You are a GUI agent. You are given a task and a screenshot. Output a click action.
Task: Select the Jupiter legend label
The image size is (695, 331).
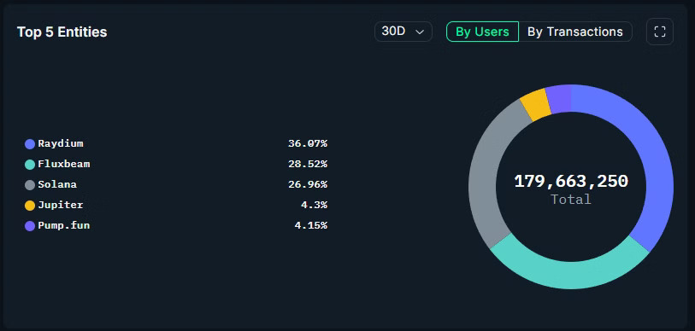61,205
